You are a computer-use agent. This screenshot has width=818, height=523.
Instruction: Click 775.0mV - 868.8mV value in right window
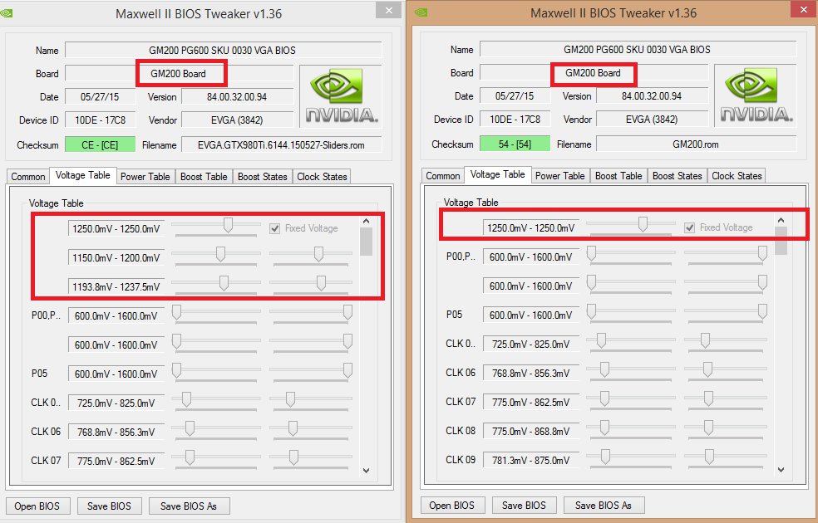[x=531, y=432]
